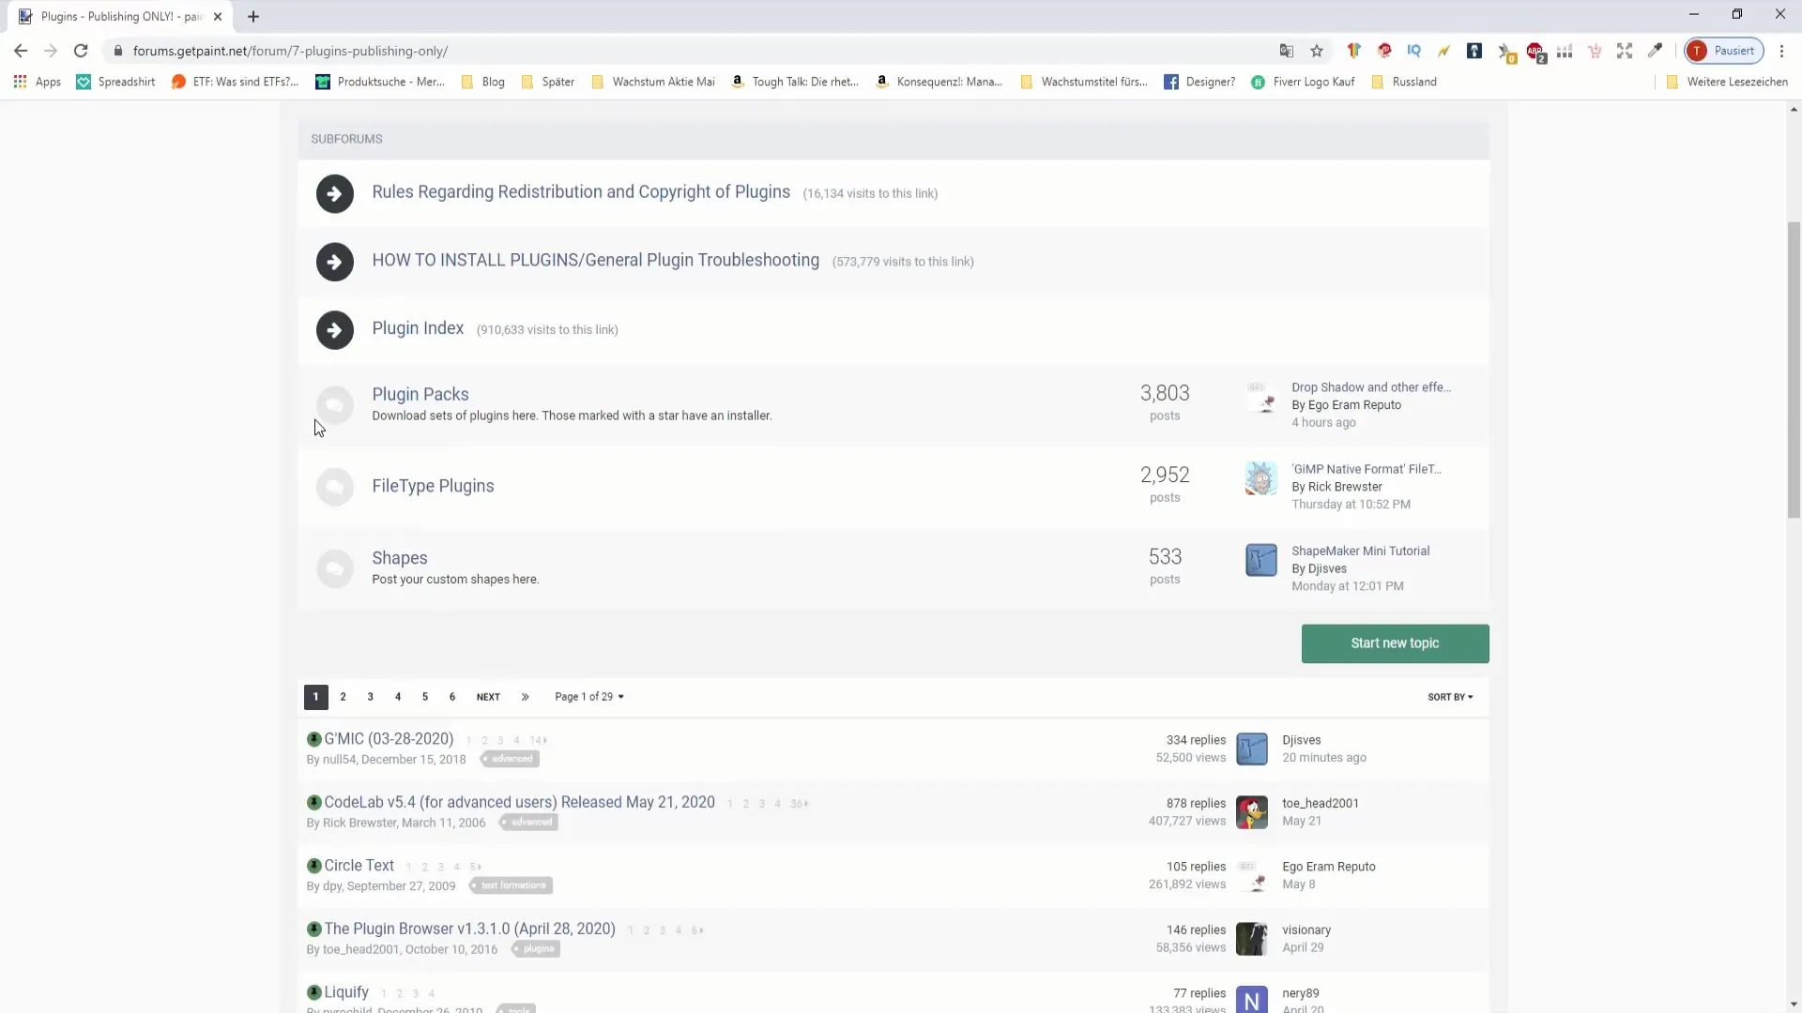Click the eyedropper extension icon
This screenshot has width=1802, height=1013.
[1655, 51]
